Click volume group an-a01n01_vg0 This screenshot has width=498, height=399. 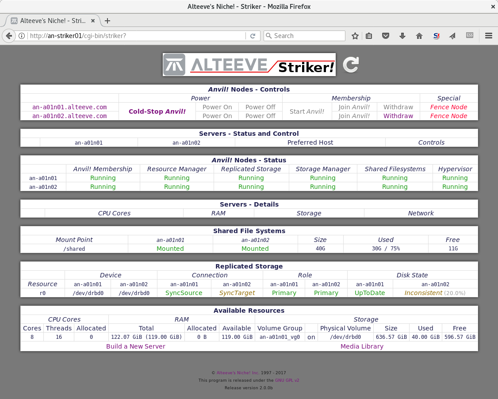coord(280,337)
